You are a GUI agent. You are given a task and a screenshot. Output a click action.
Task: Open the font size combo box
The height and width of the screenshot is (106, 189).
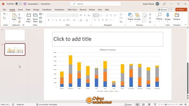[75, 15]
